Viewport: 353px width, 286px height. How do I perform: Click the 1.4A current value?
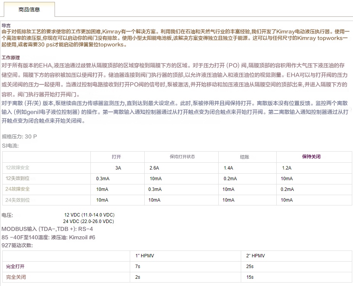pyautogui.click(x=228, y=168)
